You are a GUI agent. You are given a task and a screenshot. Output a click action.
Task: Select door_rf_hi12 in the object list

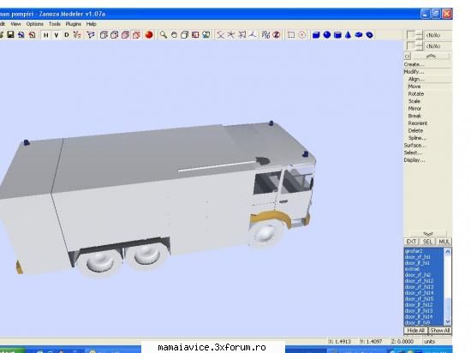419,281
